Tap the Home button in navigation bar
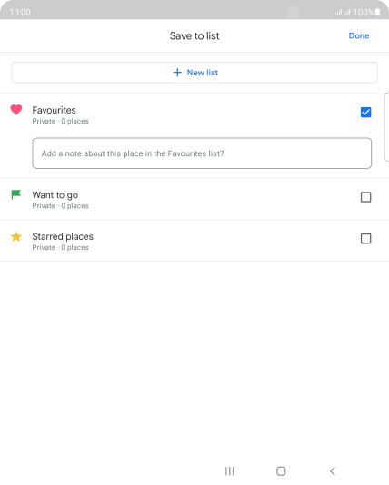The width and height of the screenshot is (389, 485). [281, 471]
